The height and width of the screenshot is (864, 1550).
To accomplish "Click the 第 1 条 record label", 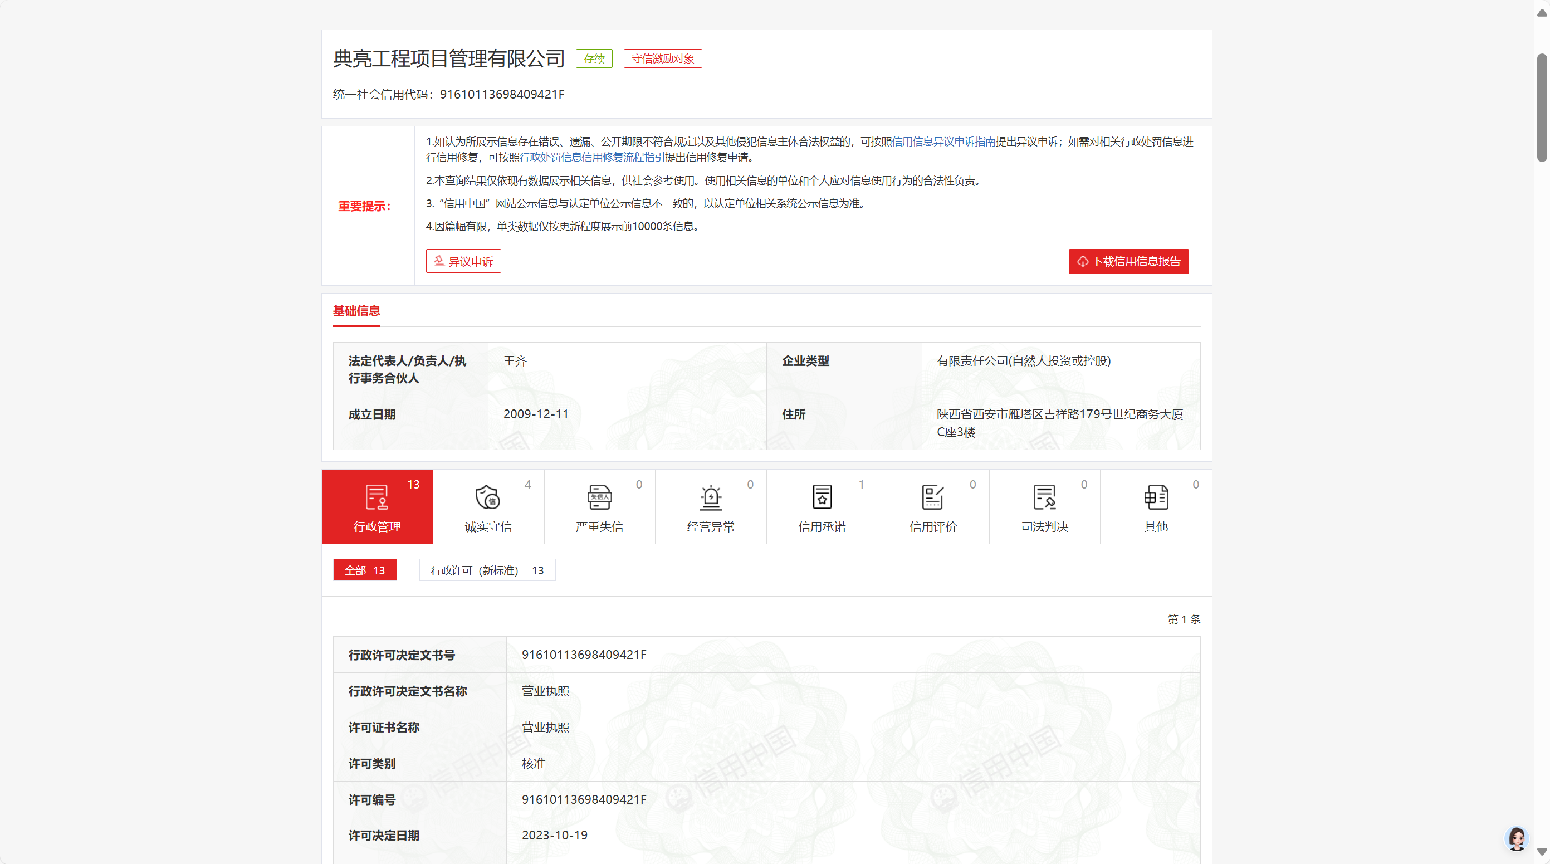I will coord(1184,619).
